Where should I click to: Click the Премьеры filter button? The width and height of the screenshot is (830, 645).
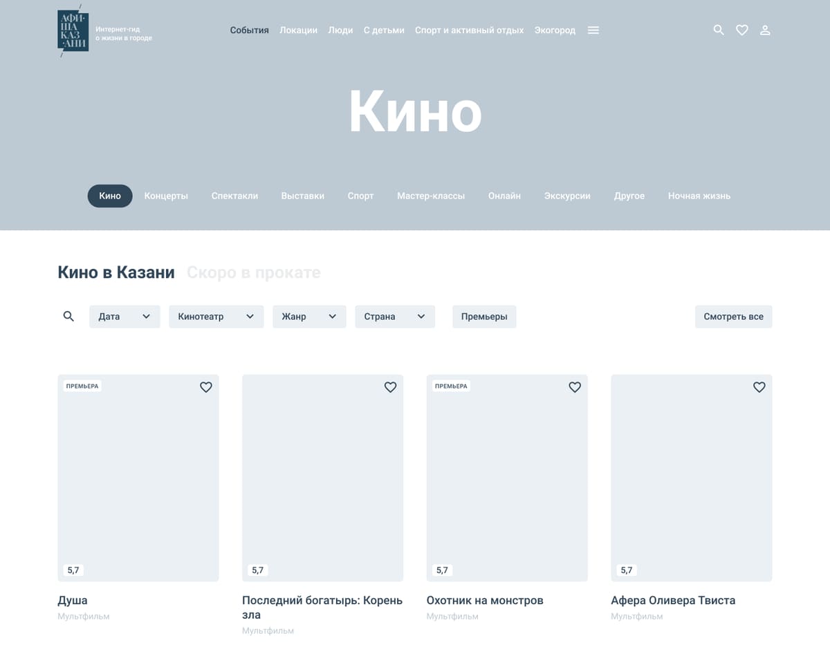coord(484,317)
